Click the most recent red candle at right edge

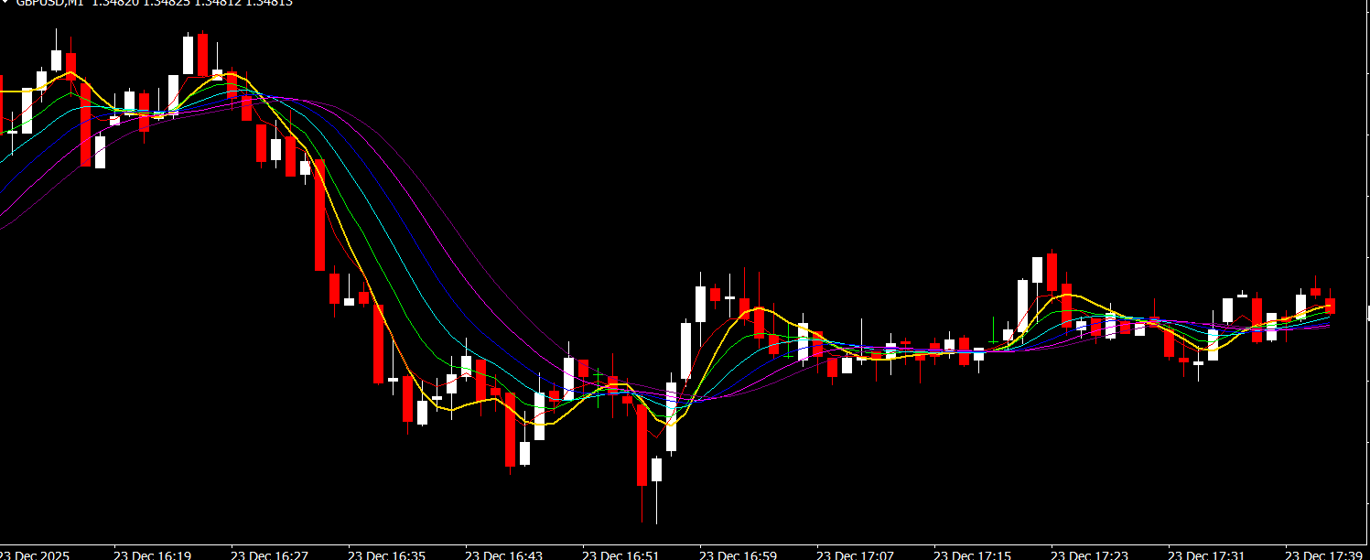1330,306
